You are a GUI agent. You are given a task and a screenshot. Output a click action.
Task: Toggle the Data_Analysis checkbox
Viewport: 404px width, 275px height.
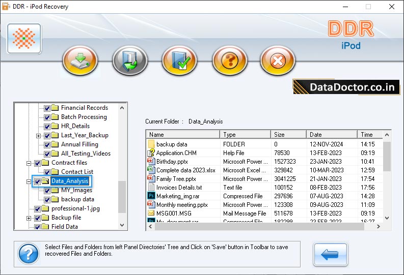tap(37, 181)
